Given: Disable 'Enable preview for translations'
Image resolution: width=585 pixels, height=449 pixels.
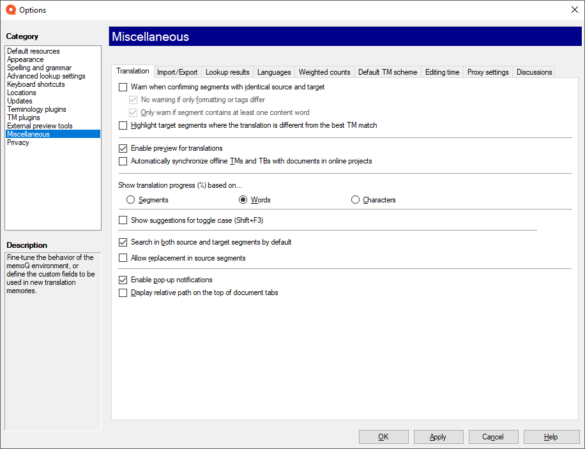Looking at the screenshot, I should 121,148.
